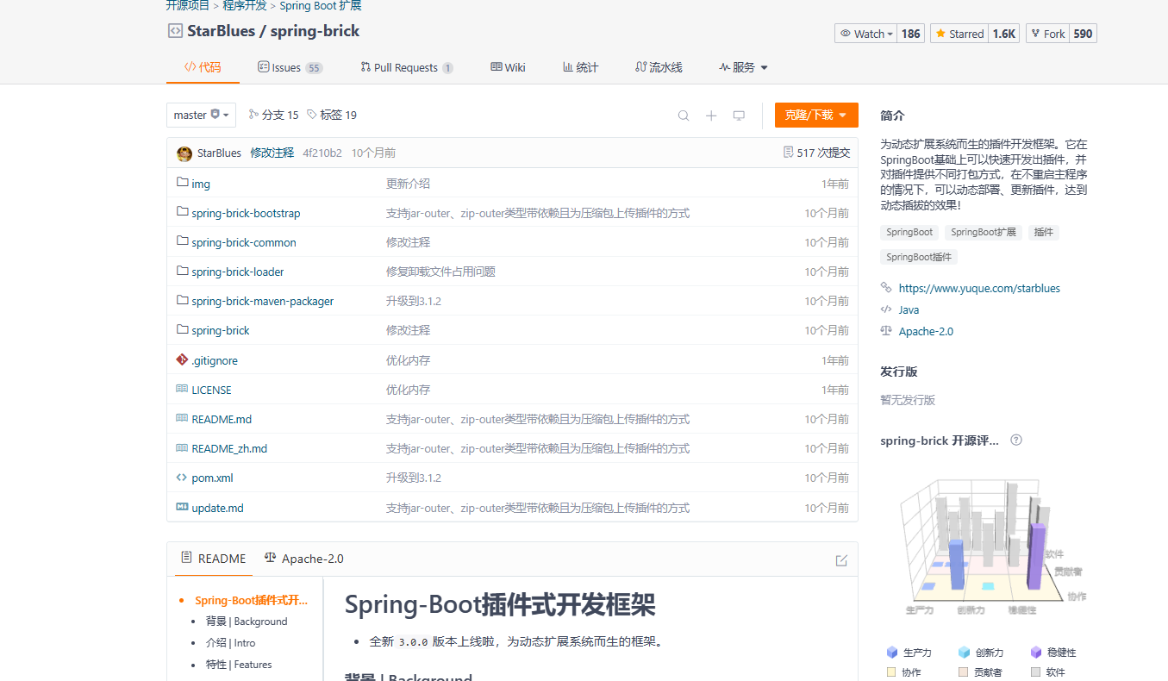The image size is (1168, 681).
Task: Visit https://www.yuque.com/starblues link
Action: point(979,288)
